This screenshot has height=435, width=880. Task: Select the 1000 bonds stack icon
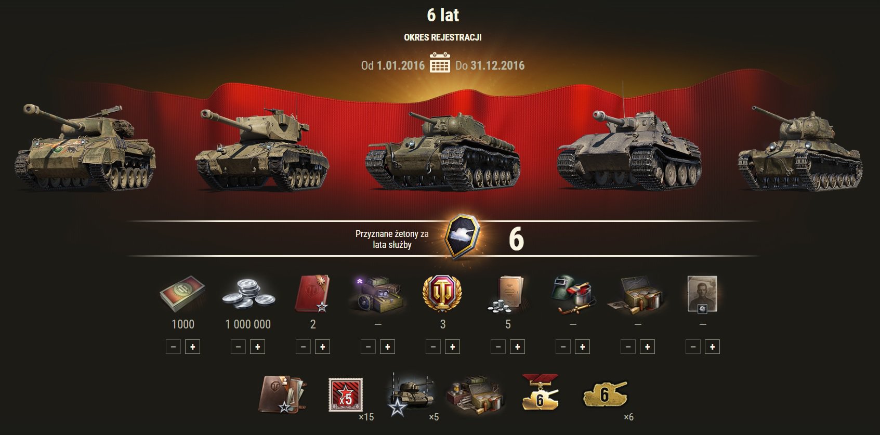[182, 293]
